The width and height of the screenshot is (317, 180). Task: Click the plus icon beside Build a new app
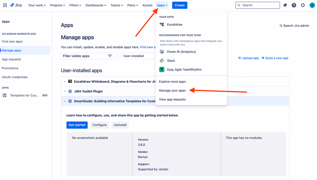pyautogui.click(x=263, y=58)
